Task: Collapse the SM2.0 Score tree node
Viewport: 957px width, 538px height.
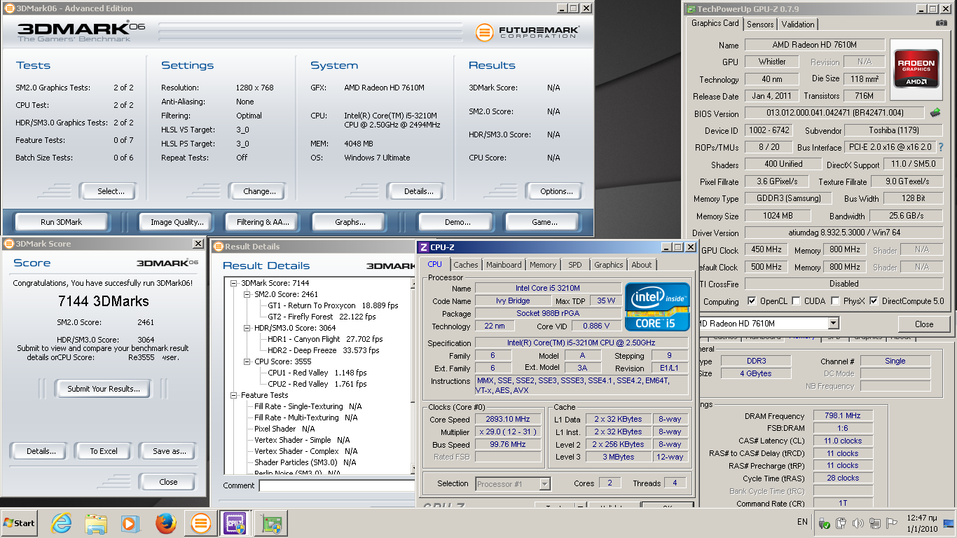Action: [247, 294]
